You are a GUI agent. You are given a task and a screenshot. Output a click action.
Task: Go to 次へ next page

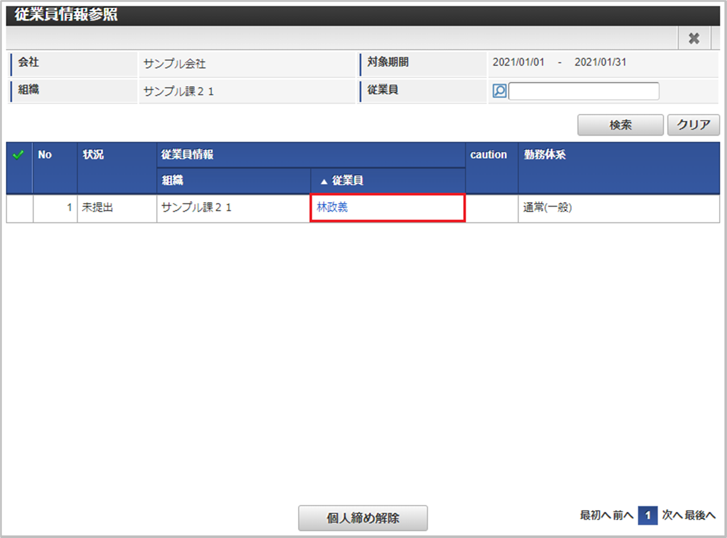pyautogui.click(x=672, y=515)
